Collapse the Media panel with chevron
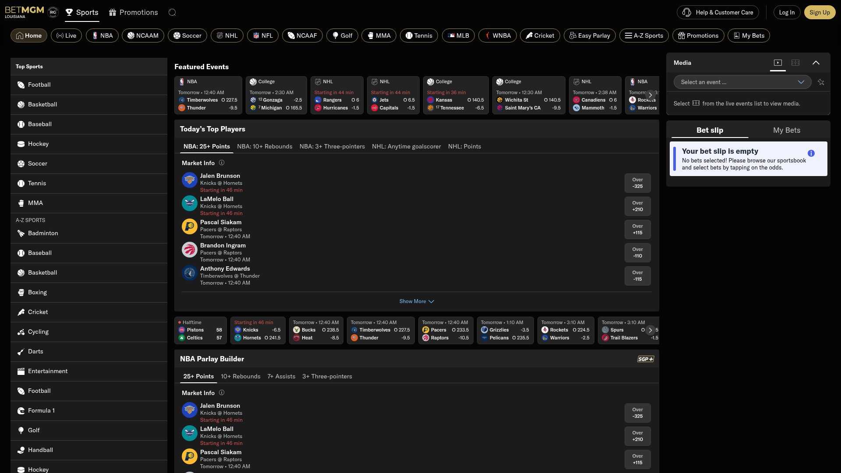 tap(816, 63)
